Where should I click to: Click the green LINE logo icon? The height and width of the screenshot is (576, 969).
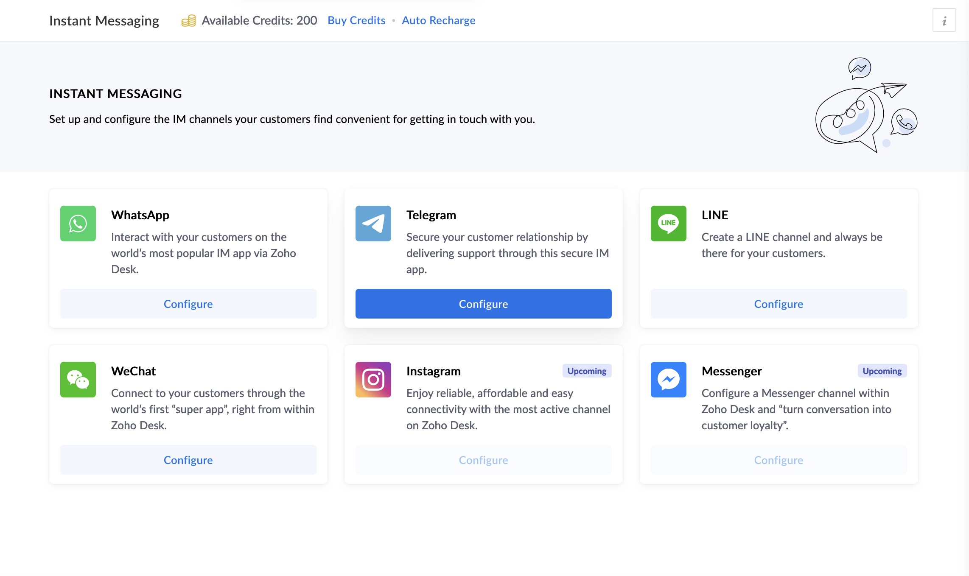coord(669,224)
